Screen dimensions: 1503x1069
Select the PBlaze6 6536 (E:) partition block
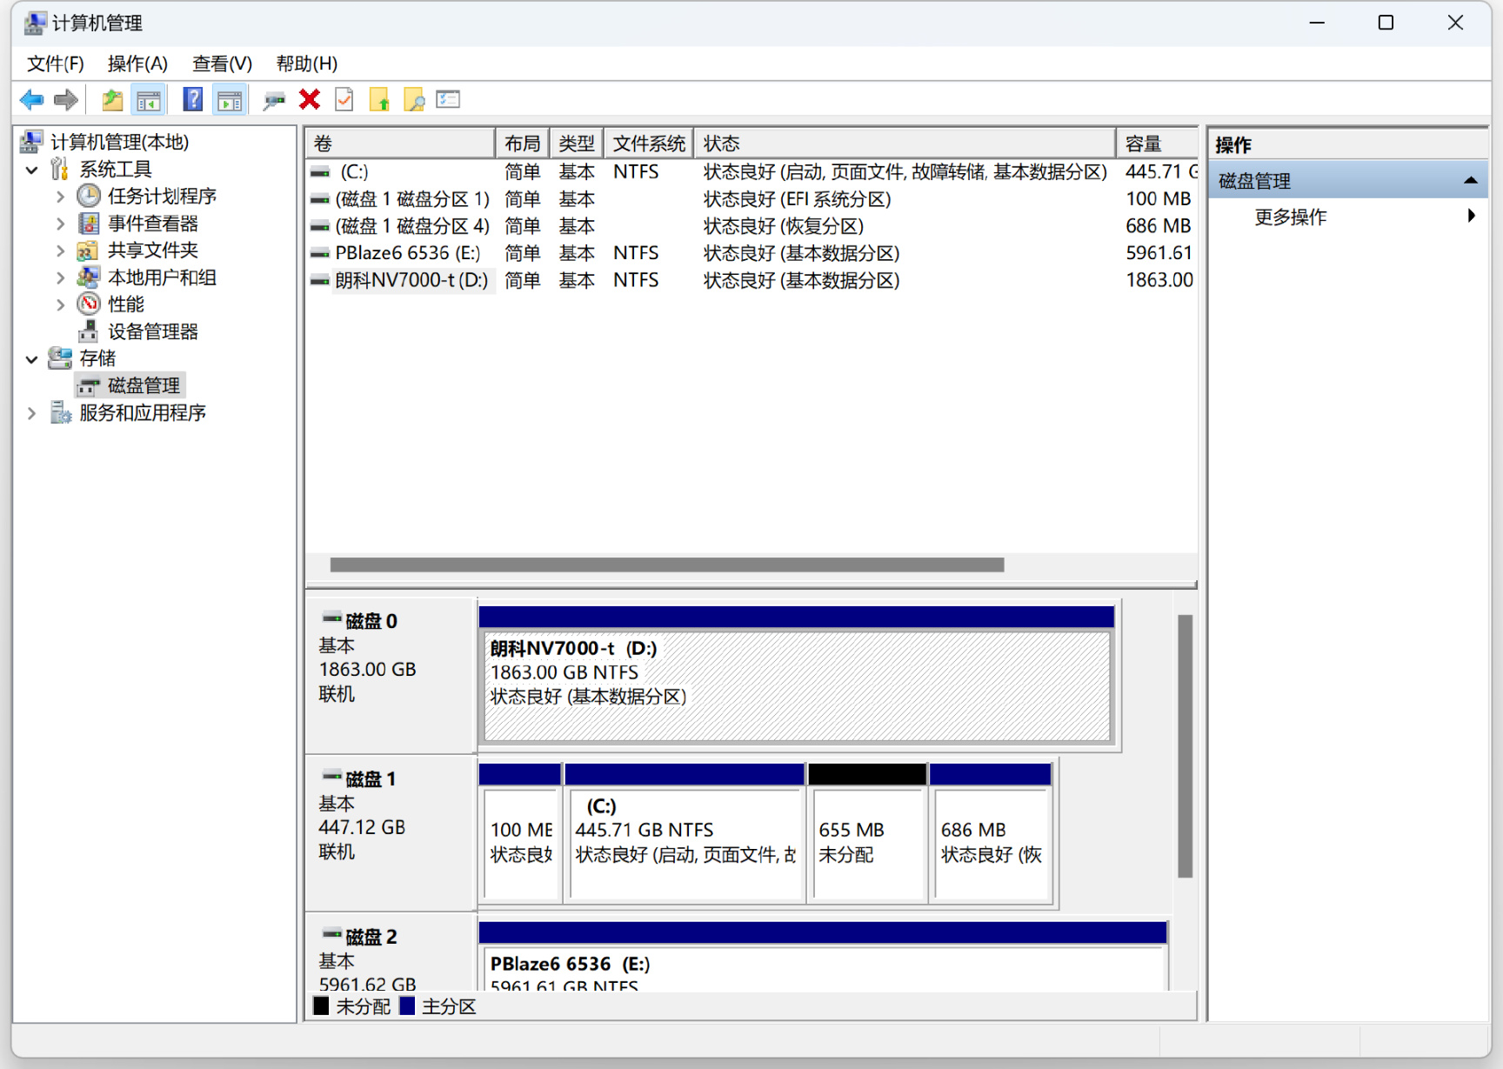coord(823,956)
